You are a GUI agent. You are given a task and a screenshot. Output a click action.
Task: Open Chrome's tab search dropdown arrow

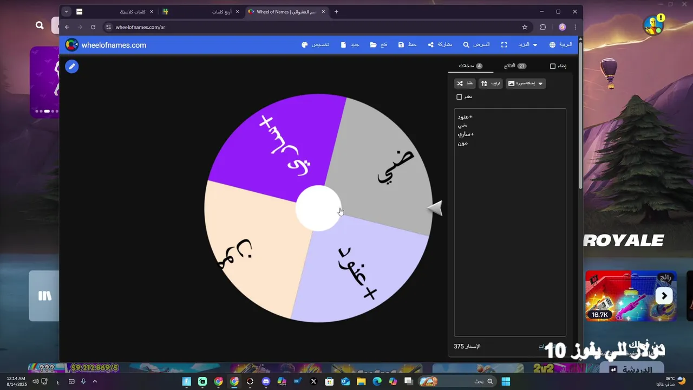coord(67,11)
